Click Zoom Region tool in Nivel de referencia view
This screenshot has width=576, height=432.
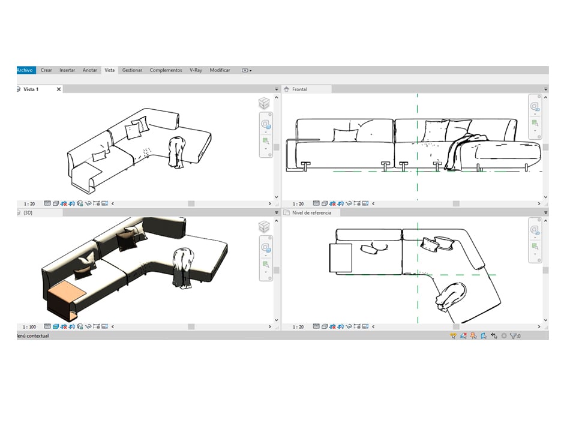[x=535, y=246]
